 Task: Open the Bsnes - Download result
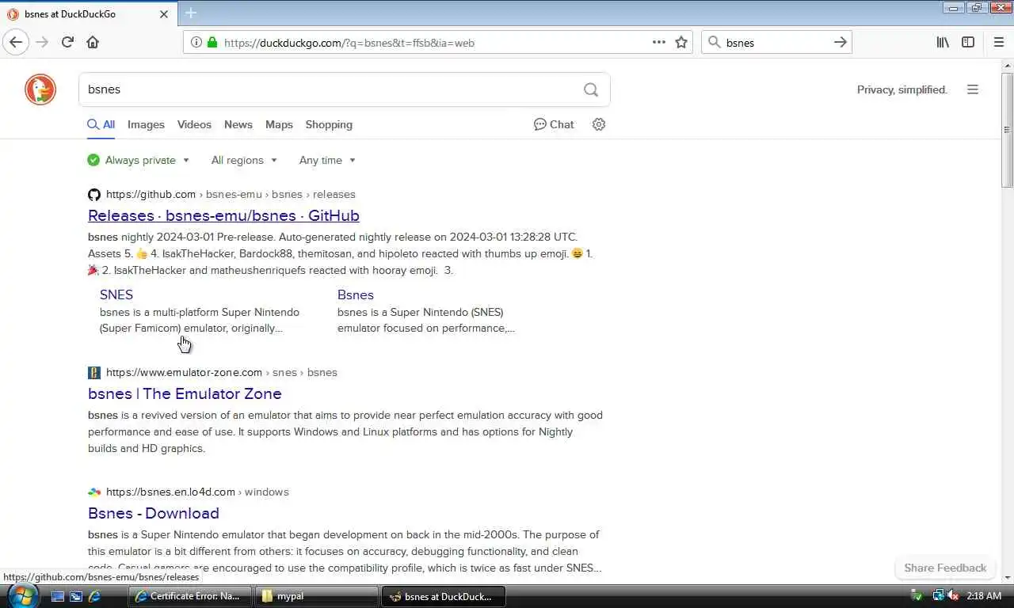tap(154, 513)
